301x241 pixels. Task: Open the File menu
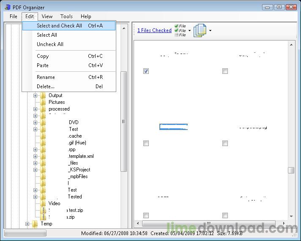click(x=14, y=16)
